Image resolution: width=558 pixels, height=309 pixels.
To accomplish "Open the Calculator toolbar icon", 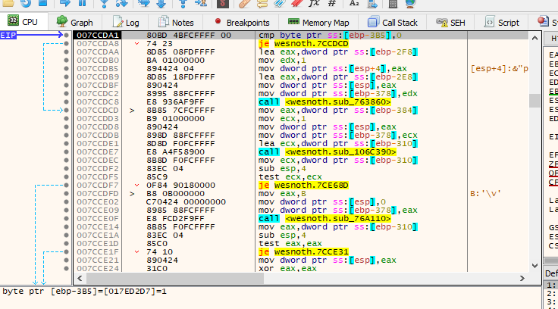I will point(393,4).
